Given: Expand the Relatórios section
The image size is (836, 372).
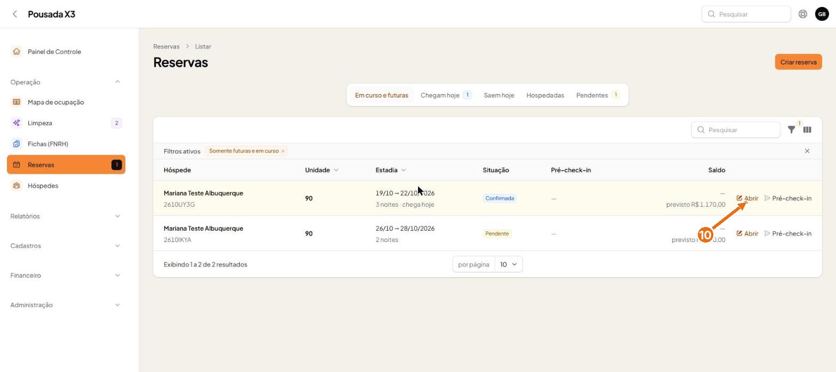Looking at the screenshot, I should 117,216.
